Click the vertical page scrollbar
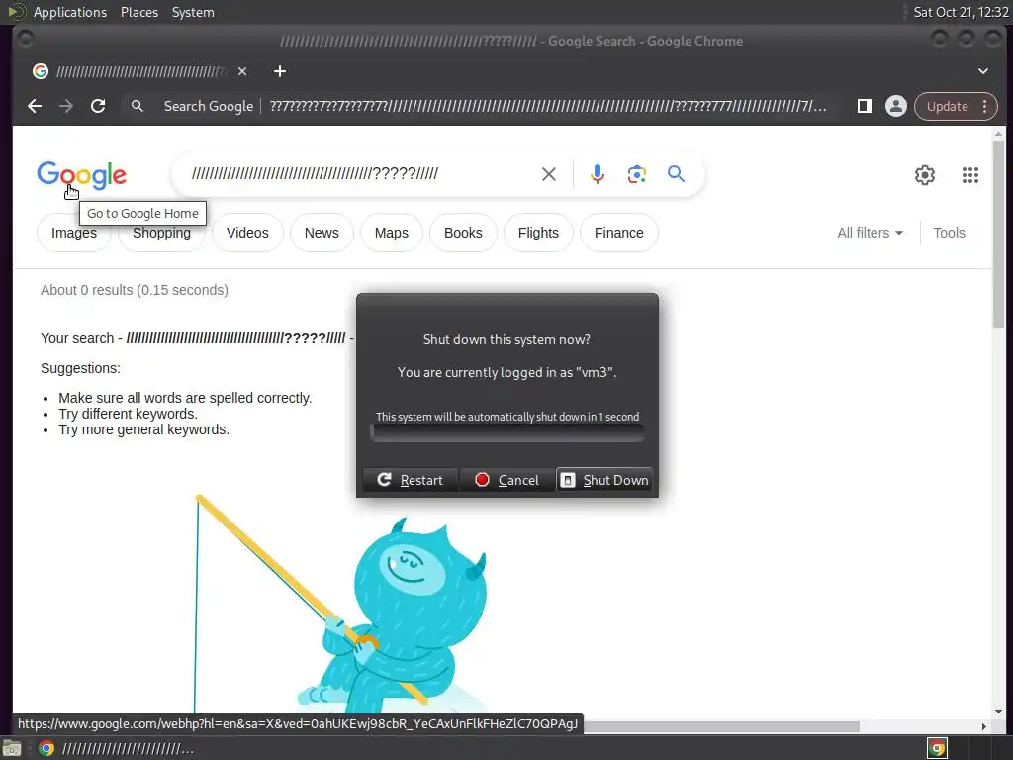The image size is (1013, 760). pos(999,236)
